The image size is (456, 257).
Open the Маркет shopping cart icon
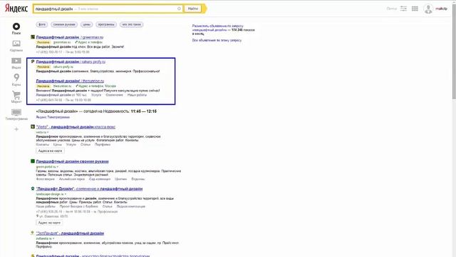[x=16, y=95]
